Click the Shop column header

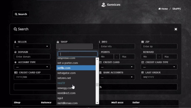click(x=17, y=103)
